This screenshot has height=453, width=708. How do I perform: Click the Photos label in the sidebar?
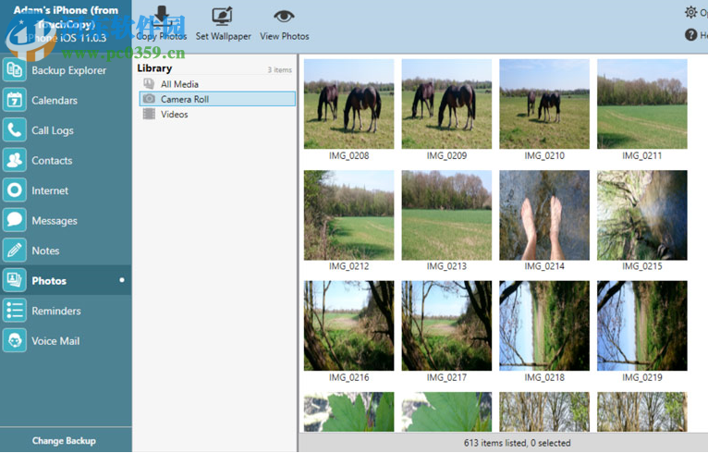(49, 281)
